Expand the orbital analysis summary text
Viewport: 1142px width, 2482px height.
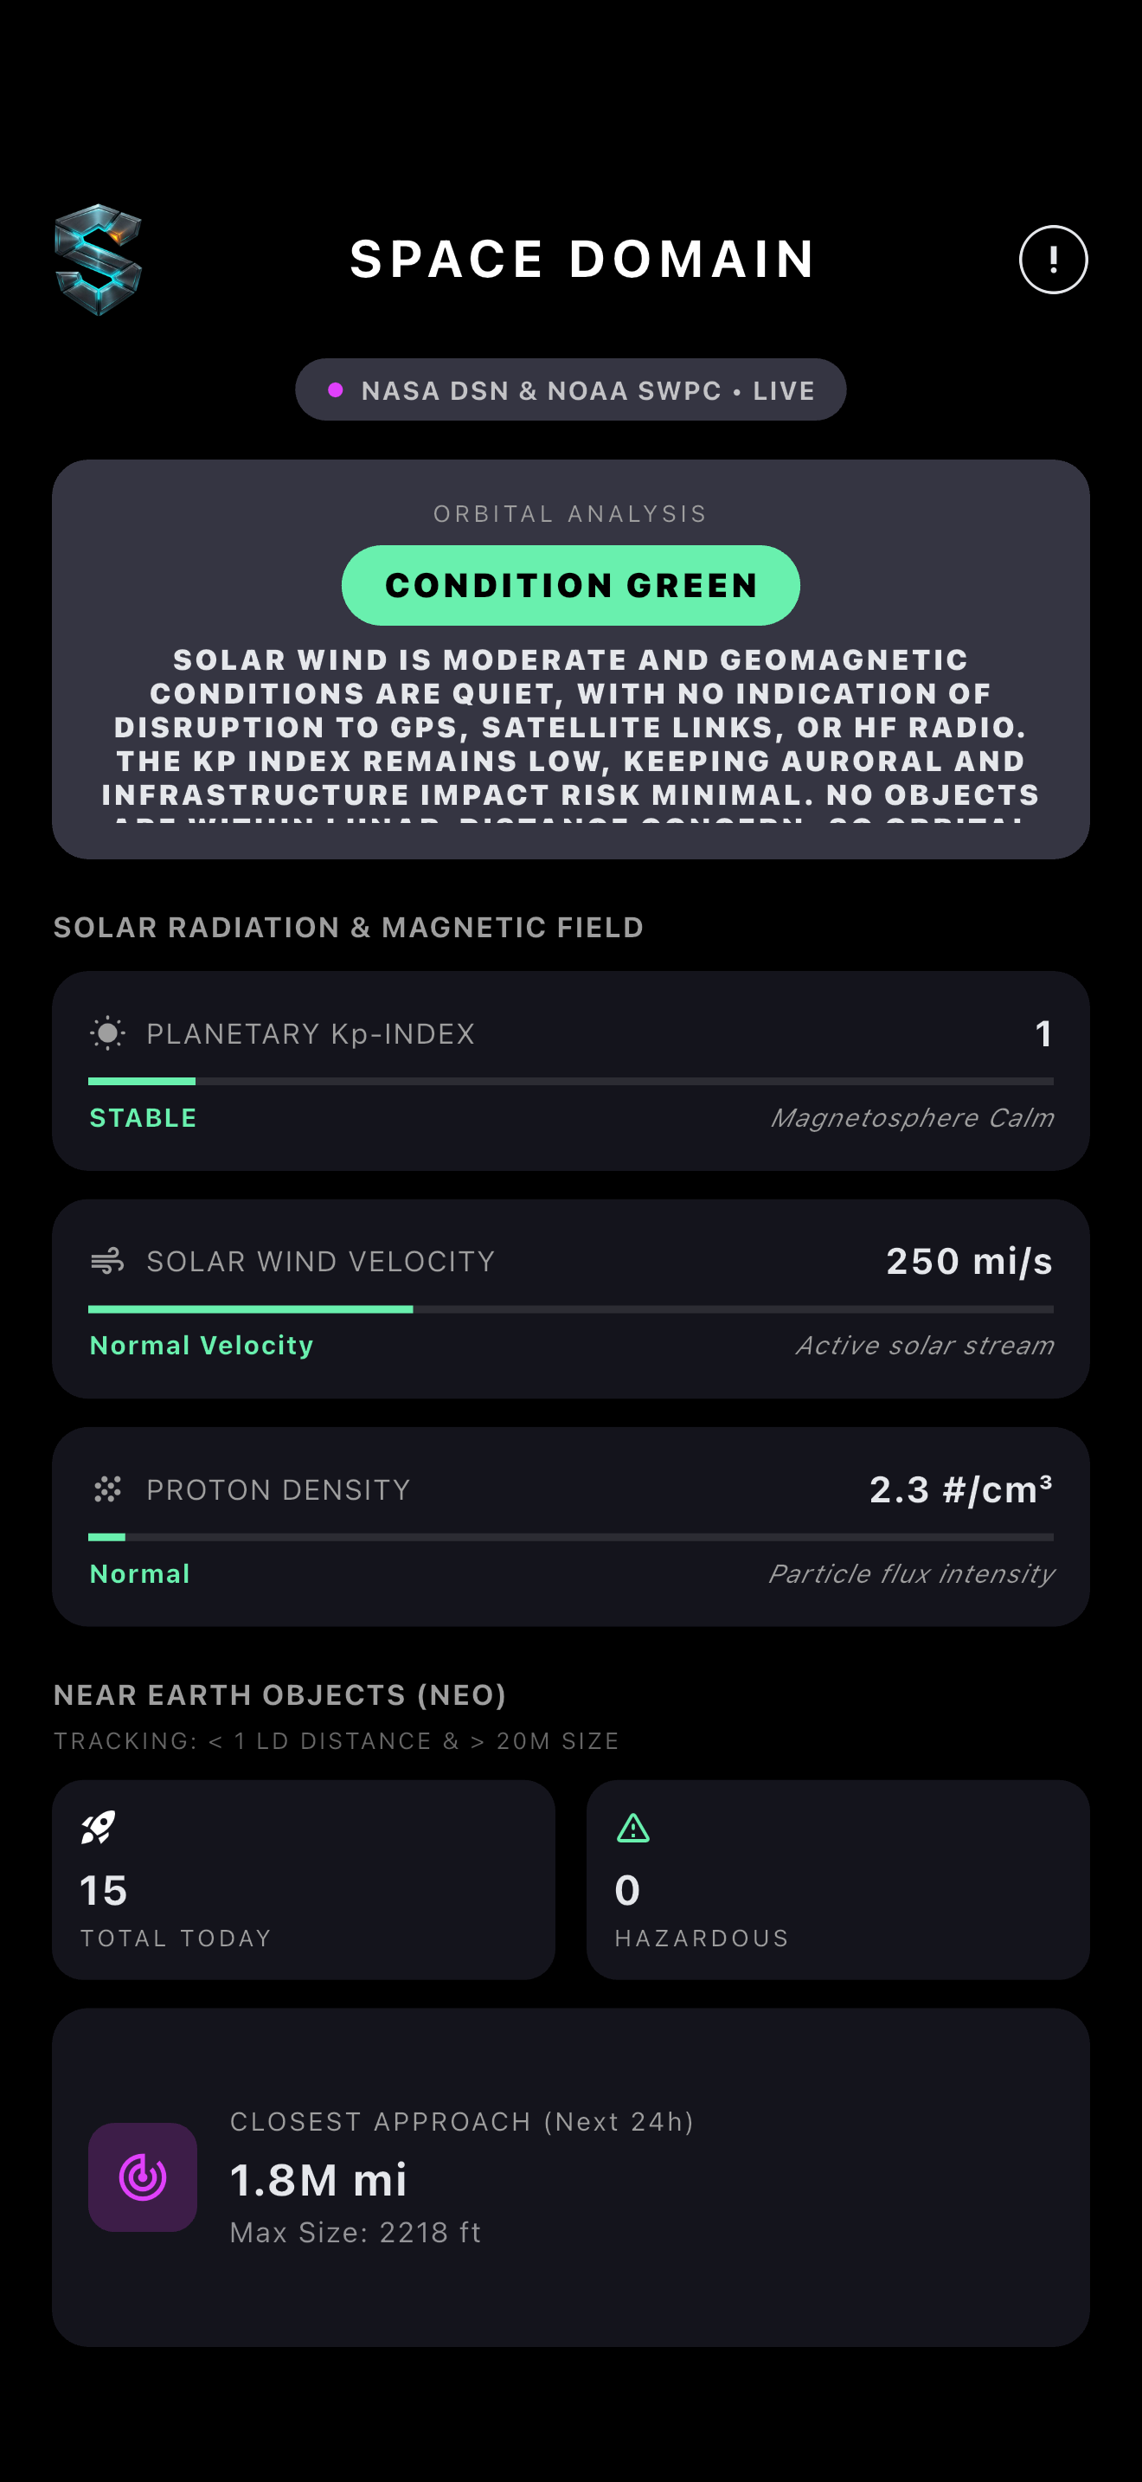(571, 729)
